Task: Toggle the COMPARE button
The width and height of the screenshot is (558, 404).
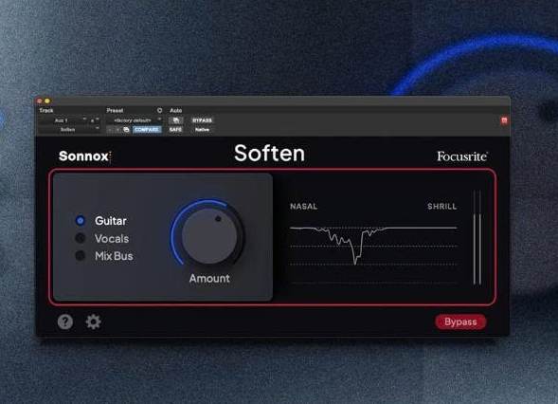Action: tap(147, 130)
